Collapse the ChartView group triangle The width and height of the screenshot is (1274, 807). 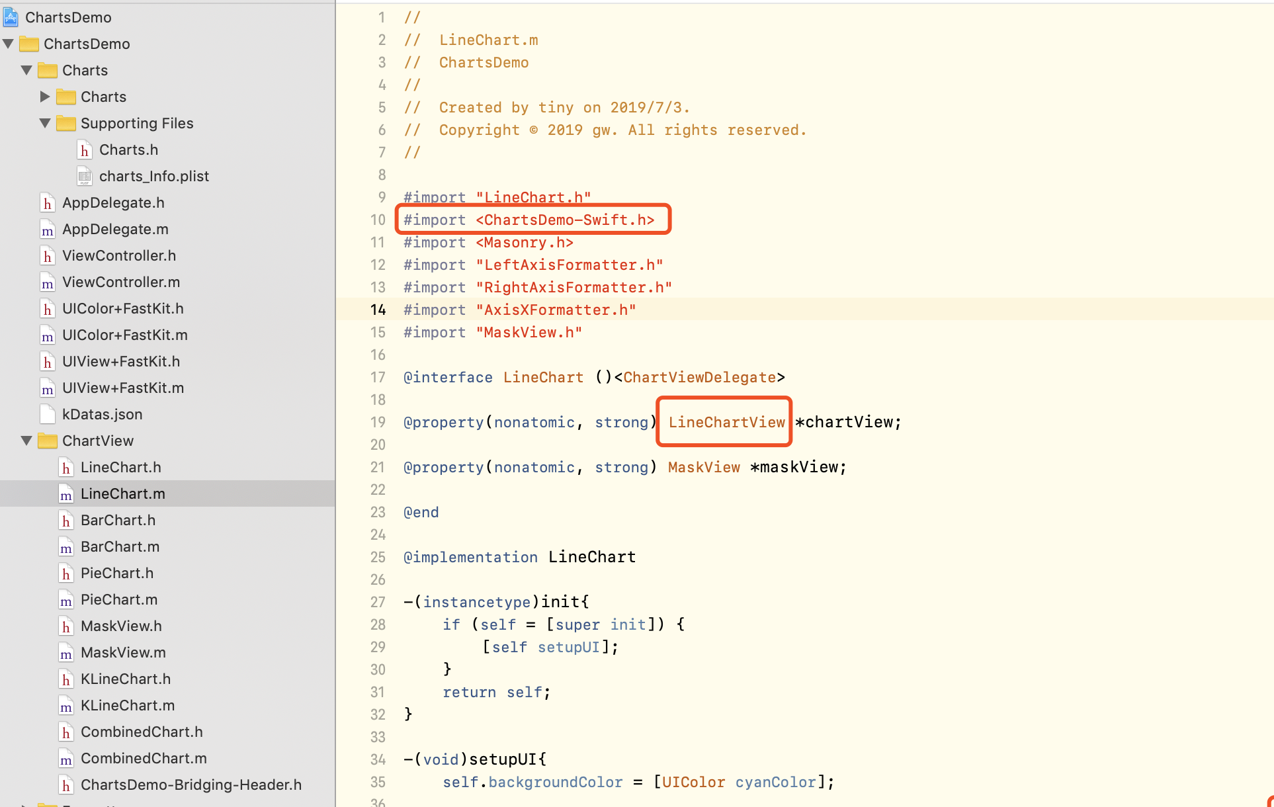(26, 441)
